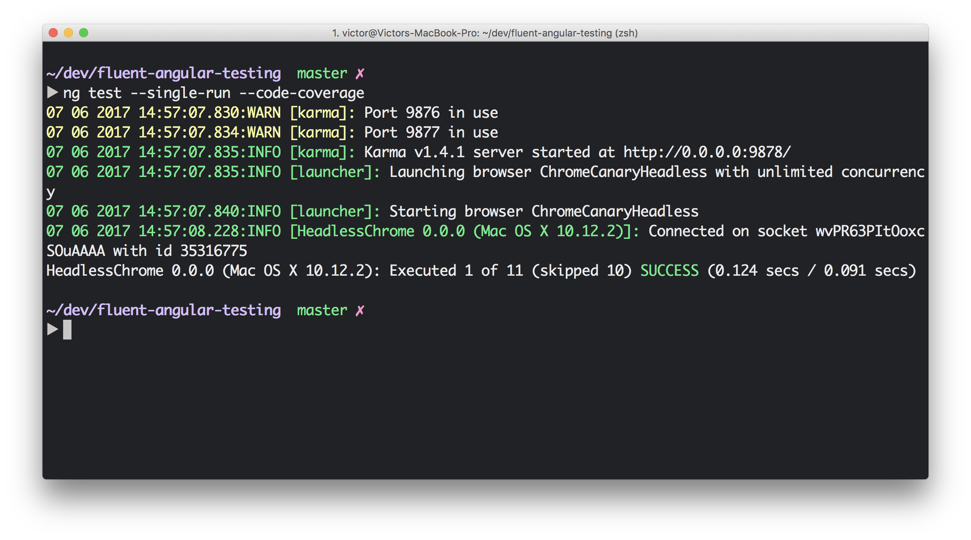The height and width of the screenshot is (540, 971).
Task: Click the block cursor at bottom prompt
Action: 67,329
